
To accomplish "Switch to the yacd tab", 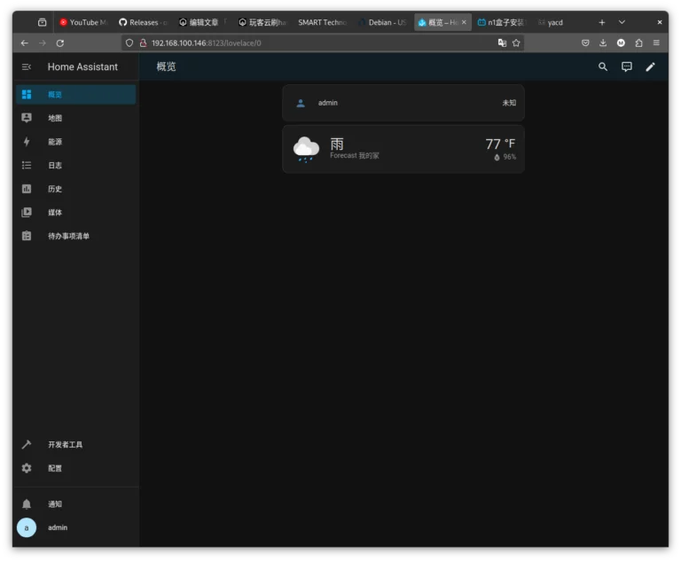I will coord(555,22).
